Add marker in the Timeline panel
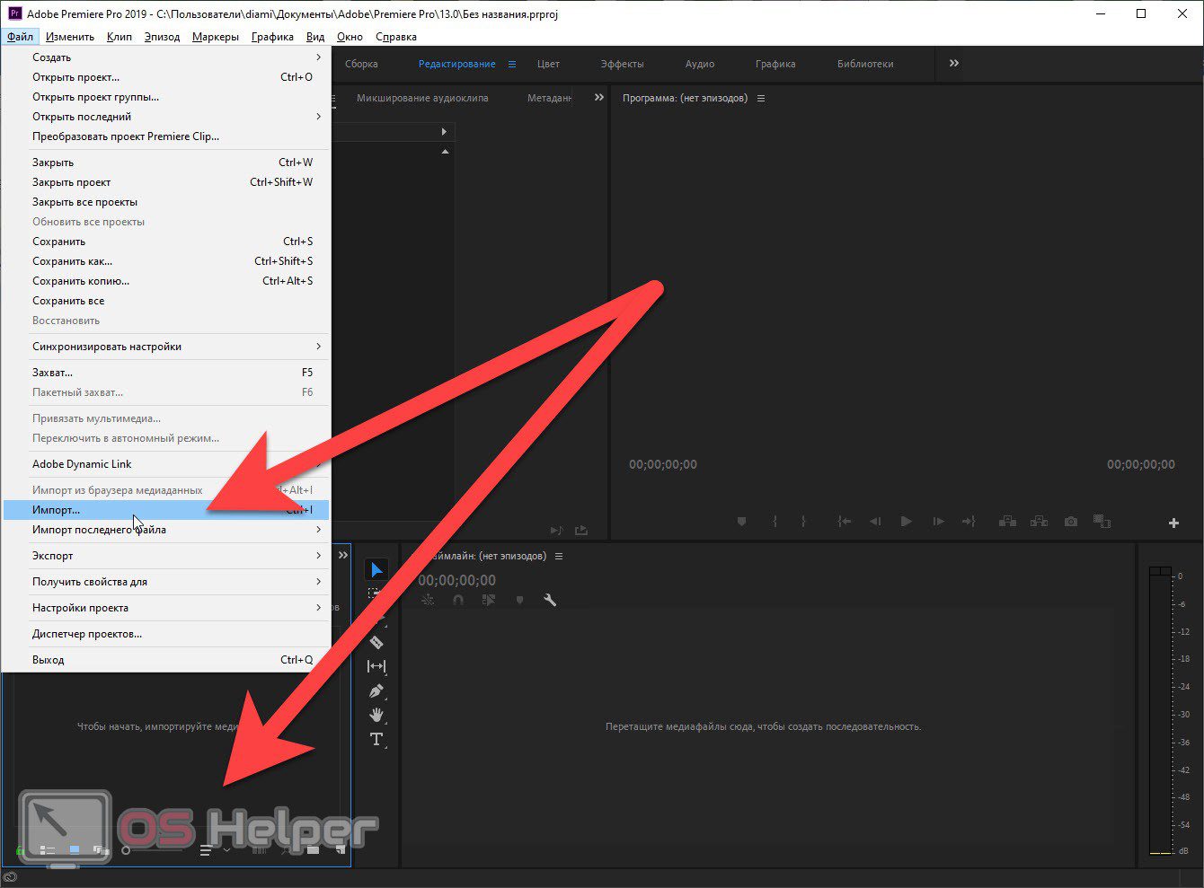 tap(519, 600)
